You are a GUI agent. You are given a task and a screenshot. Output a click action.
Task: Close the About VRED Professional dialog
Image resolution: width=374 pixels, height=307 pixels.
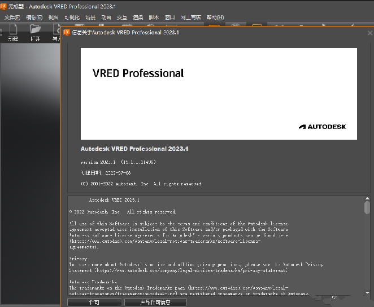tap(369, 33)
